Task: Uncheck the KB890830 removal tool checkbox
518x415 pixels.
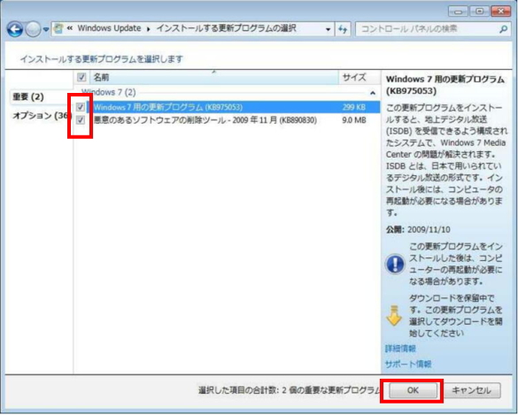Action: (81, 119)
